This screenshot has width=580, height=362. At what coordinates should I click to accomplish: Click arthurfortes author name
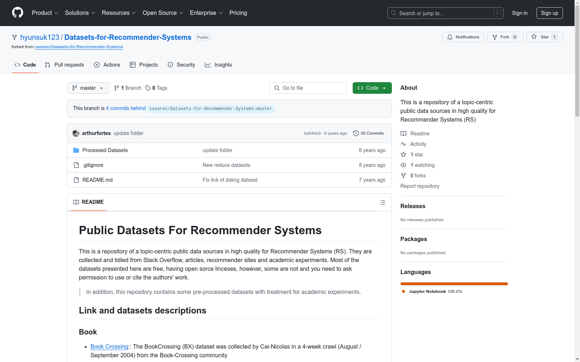(x=96, y=133)
